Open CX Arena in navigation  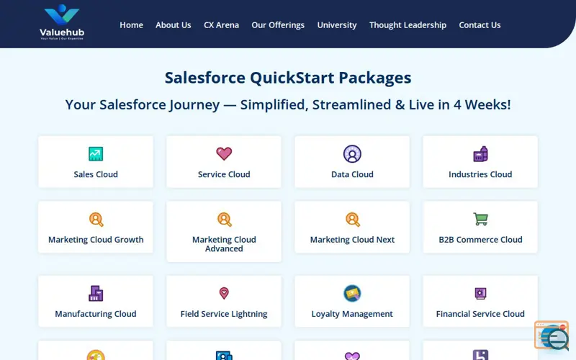click(x=221, y=25)
